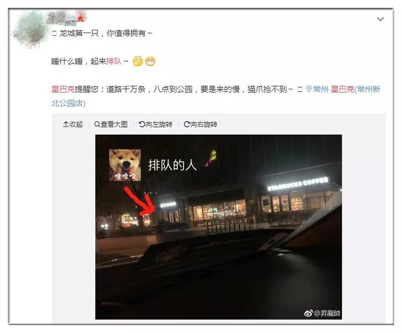Click the red star badge near username
The width and height of the screenshot is (402, 333).
click(81, 17)
